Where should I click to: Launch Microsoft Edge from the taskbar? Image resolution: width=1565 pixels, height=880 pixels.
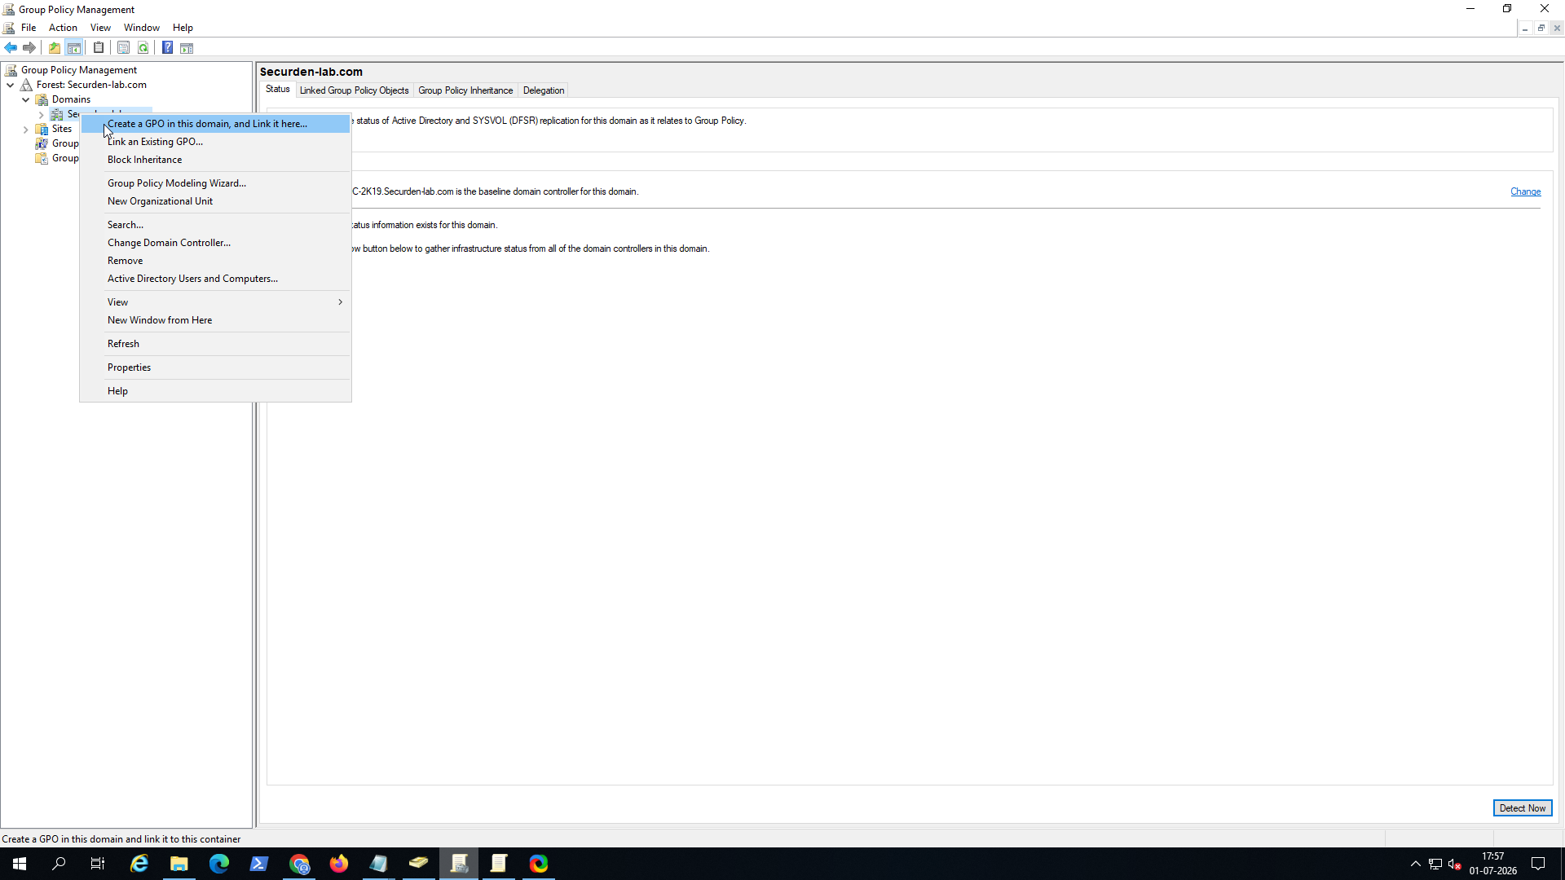[219, 864]
